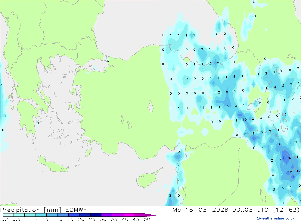Select the magenta swatch between 40 and 45
This screenshot has width=301, height=221.
point(129,215)
